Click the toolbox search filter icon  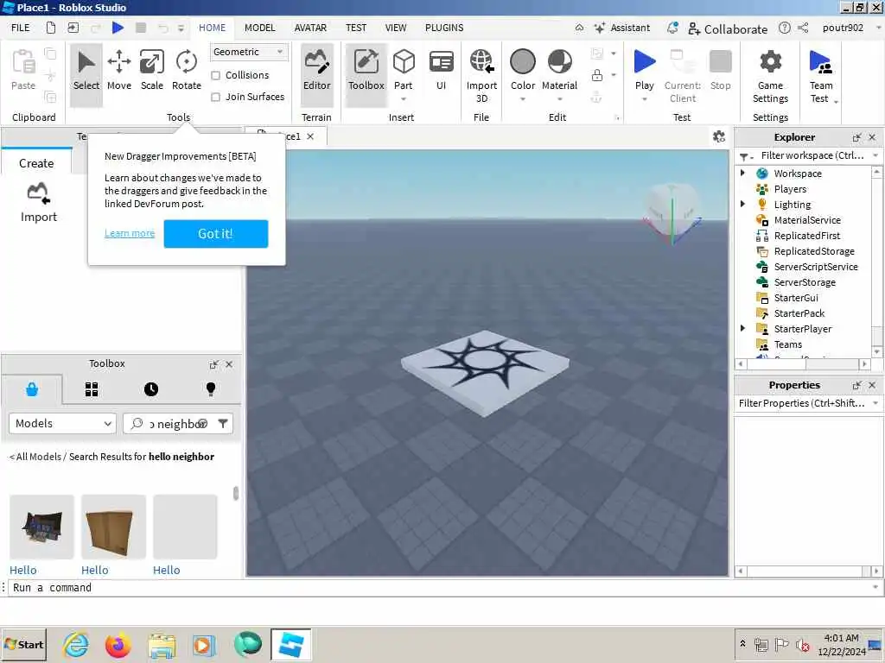click(223, 423)
